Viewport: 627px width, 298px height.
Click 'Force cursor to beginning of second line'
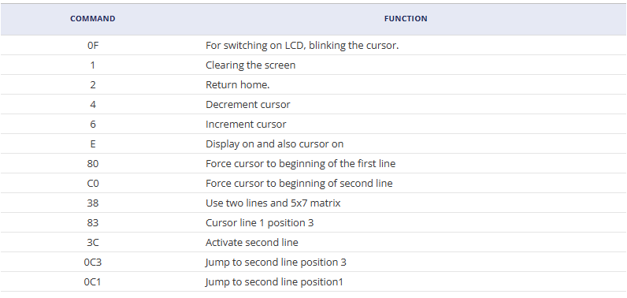(x=299, y=183)
